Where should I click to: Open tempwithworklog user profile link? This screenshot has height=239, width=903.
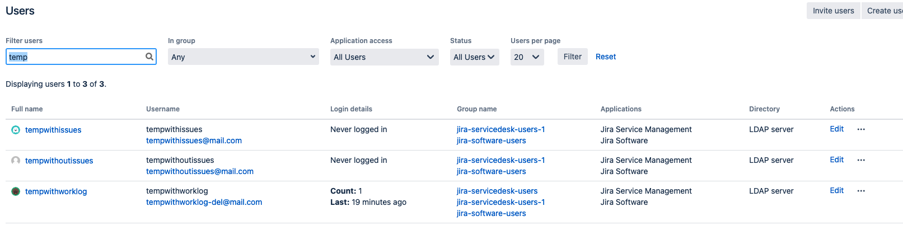click(56, 191)
